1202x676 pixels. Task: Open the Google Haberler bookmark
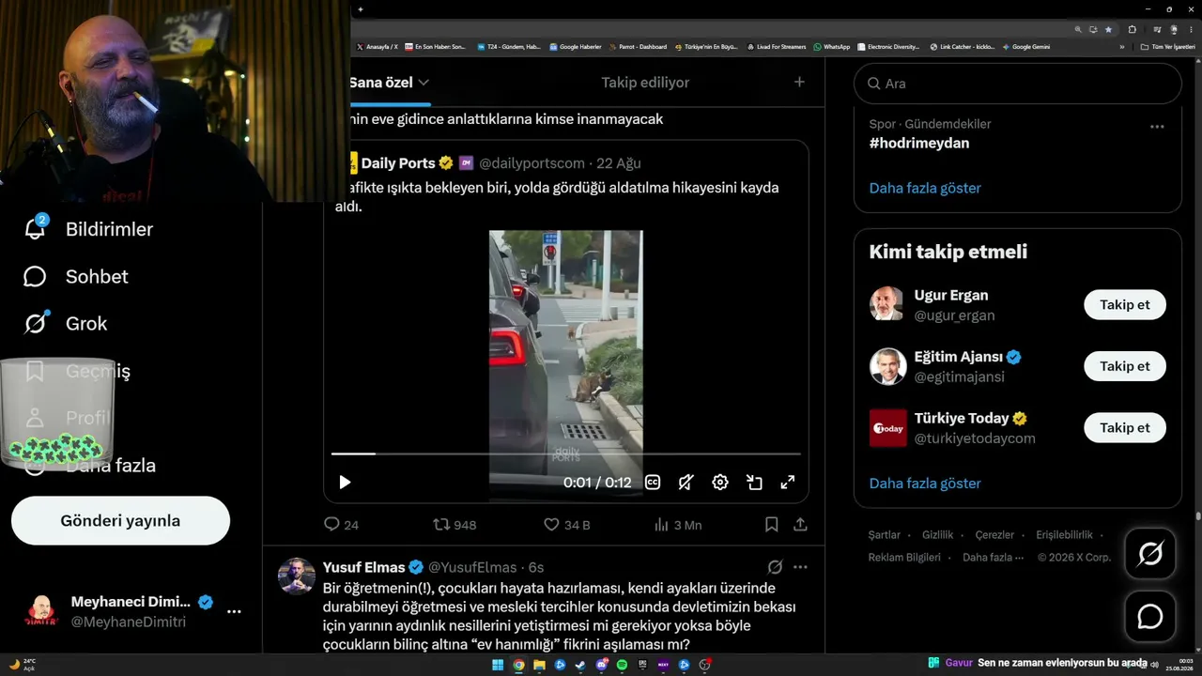point(576,47)
